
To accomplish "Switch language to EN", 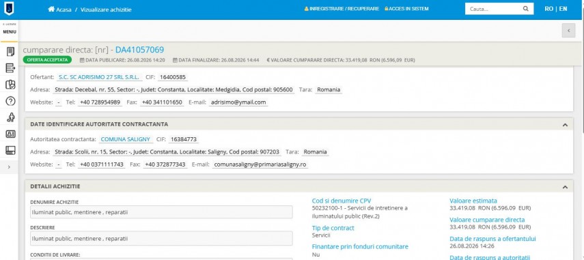I will click(563, 9).
